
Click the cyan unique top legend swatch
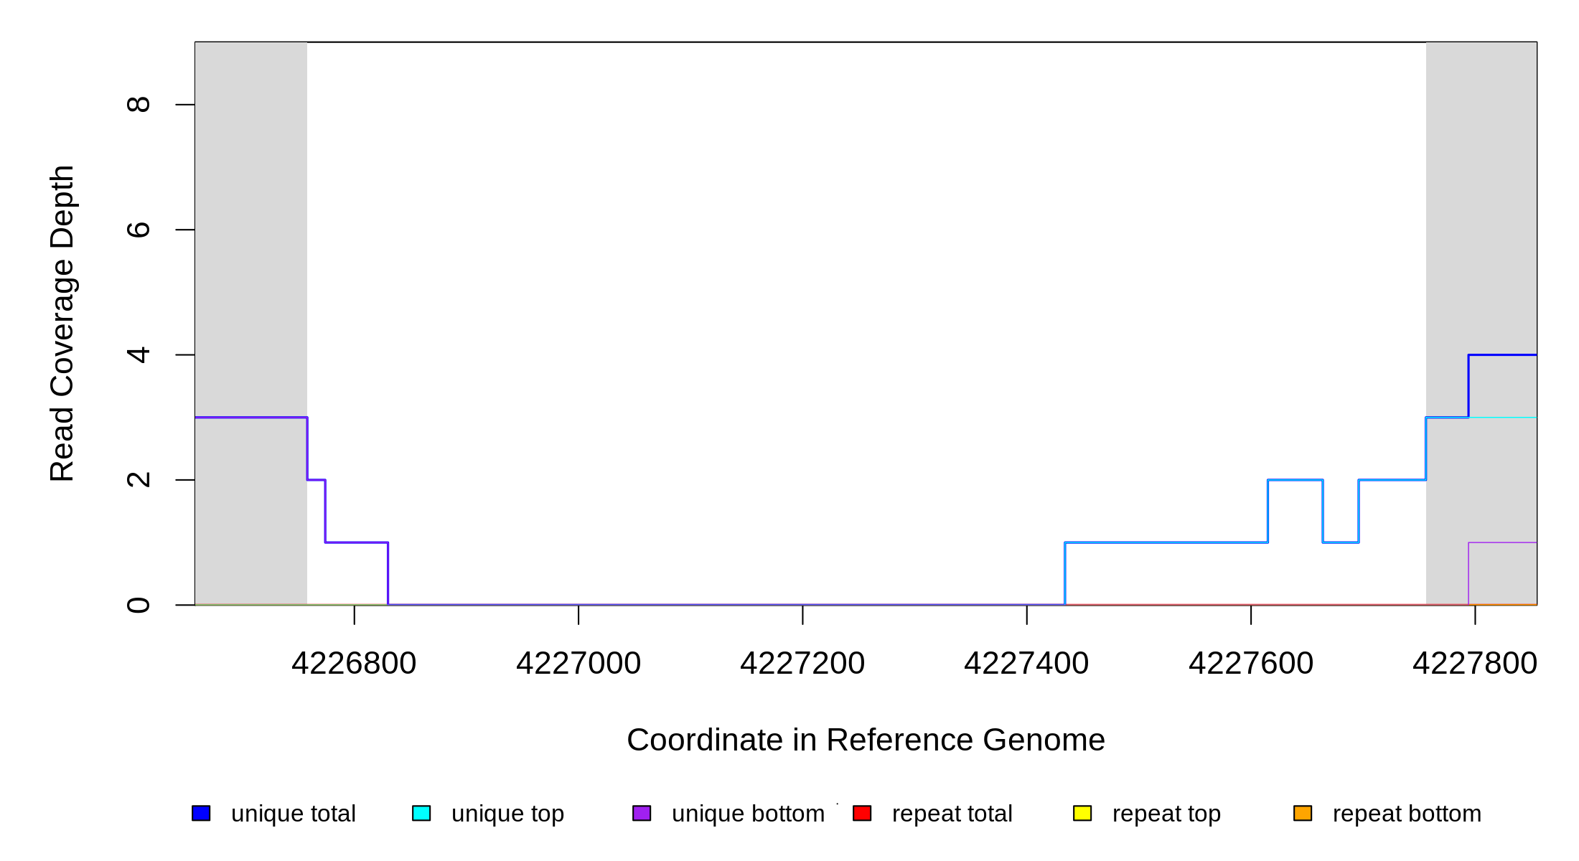pos(421,813)
